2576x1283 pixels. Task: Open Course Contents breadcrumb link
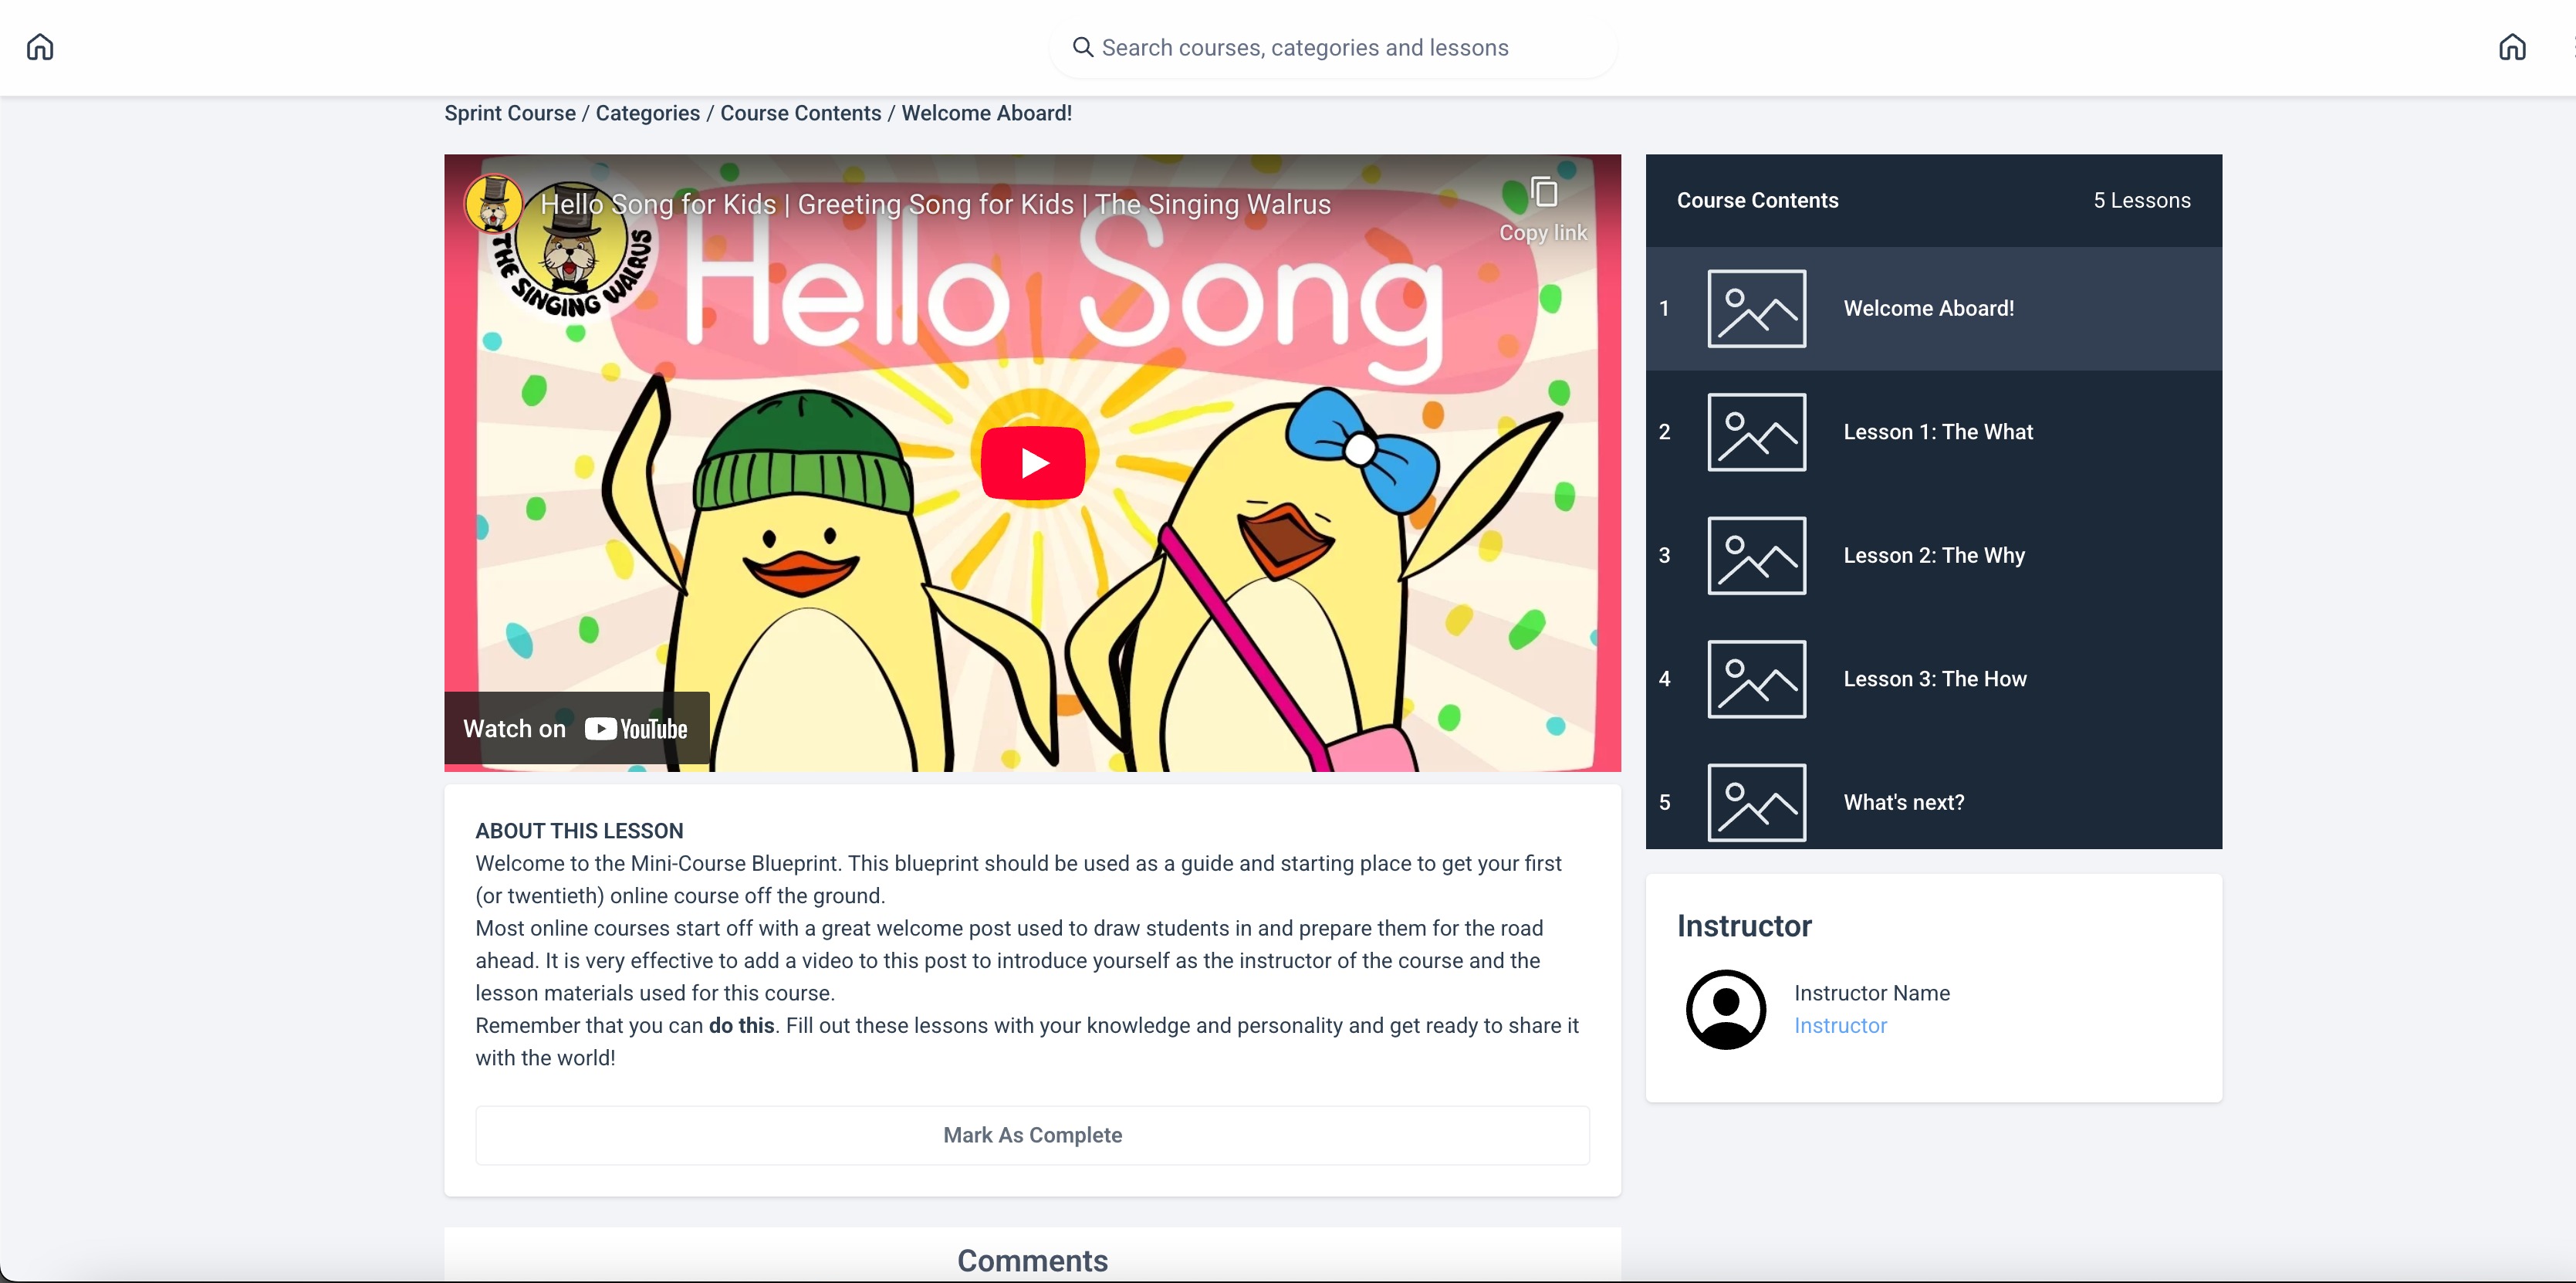[x=800, y=113]
